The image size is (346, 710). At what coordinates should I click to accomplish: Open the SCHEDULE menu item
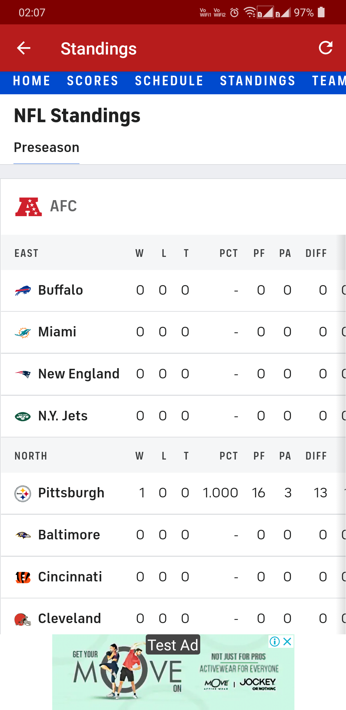pos(169,81)
